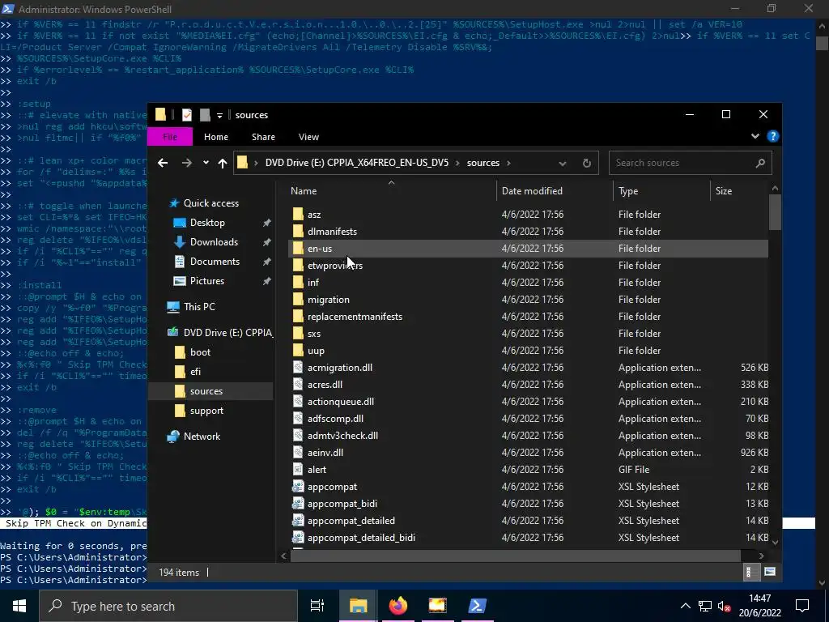Select This PC in navigation pane
Image resolution: width=829 pixels, height=622 pixels.
pyautogui.click(x=199, y=307)
